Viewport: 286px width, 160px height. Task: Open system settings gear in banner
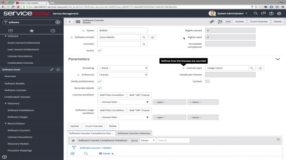[x=279, y=13]
